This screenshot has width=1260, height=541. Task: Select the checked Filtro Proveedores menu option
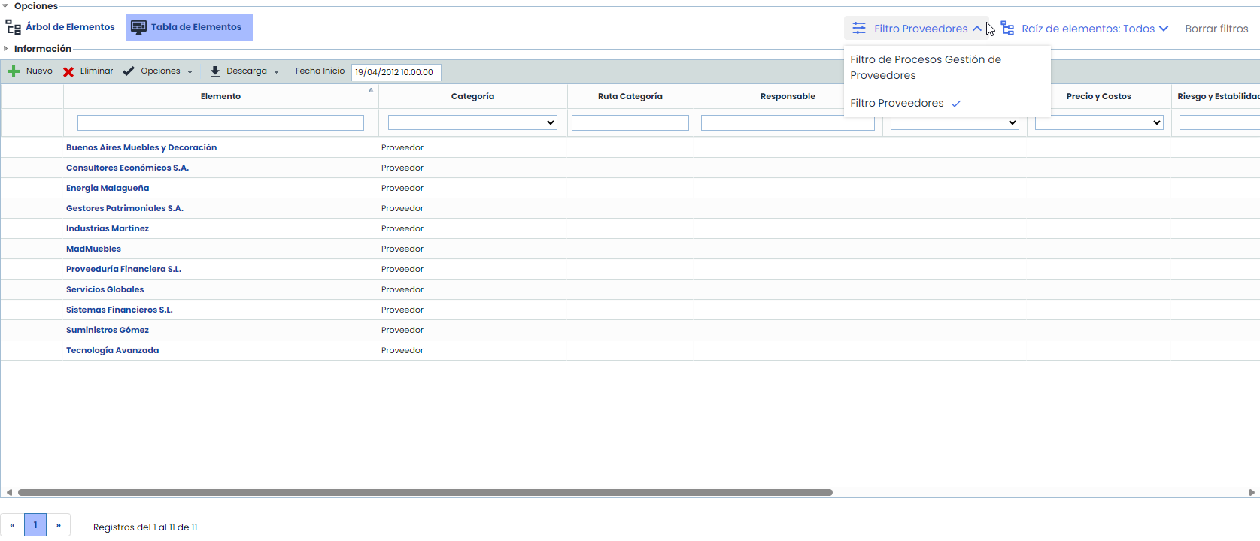click(x=897, y=104)
